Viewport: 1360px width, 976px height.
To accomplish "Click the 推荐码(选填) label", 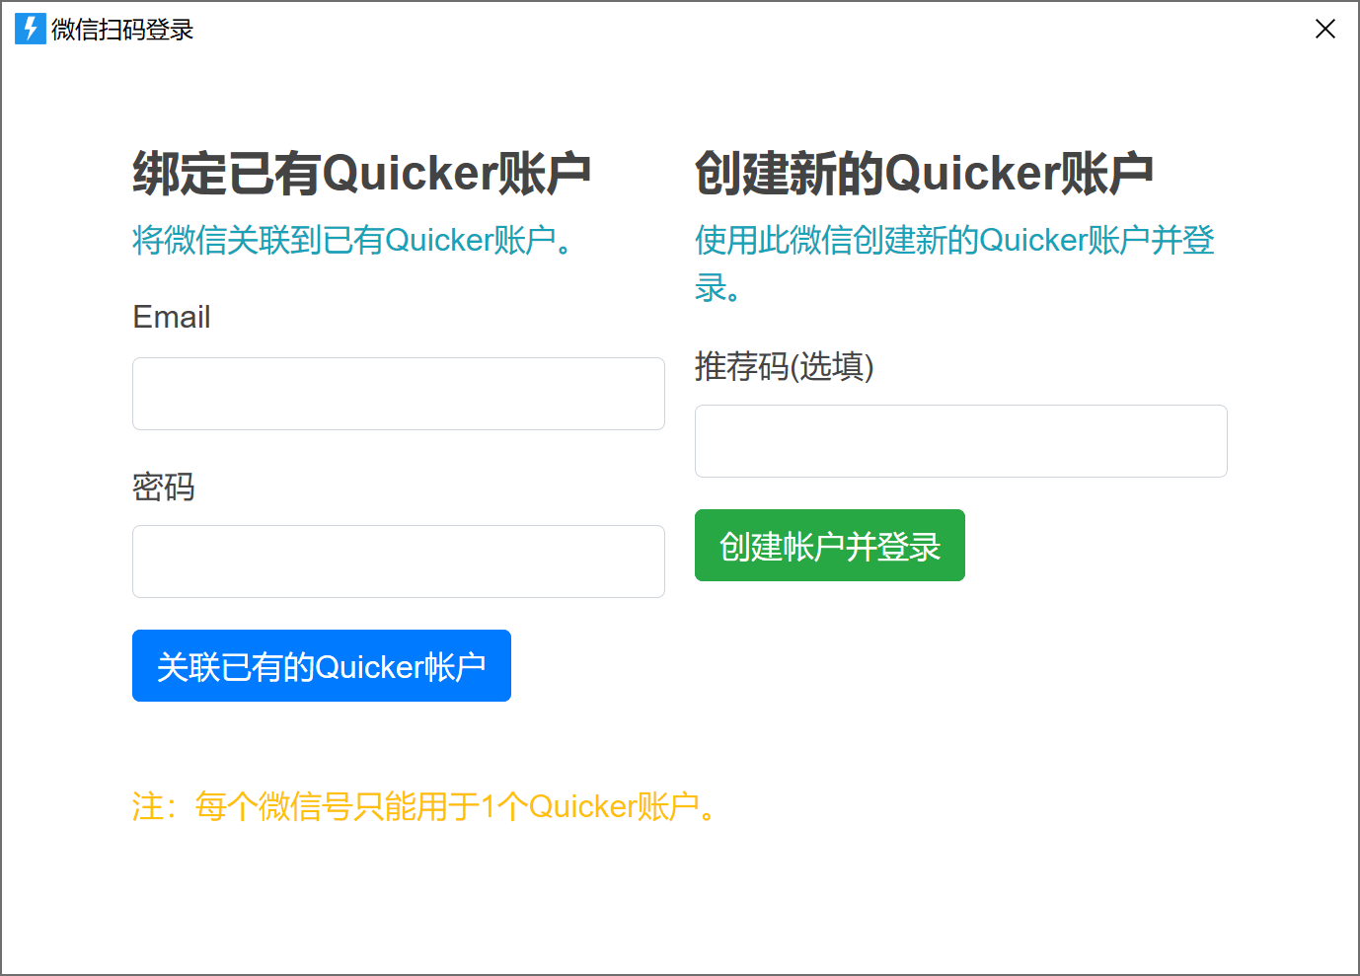I will pos(785,366).
